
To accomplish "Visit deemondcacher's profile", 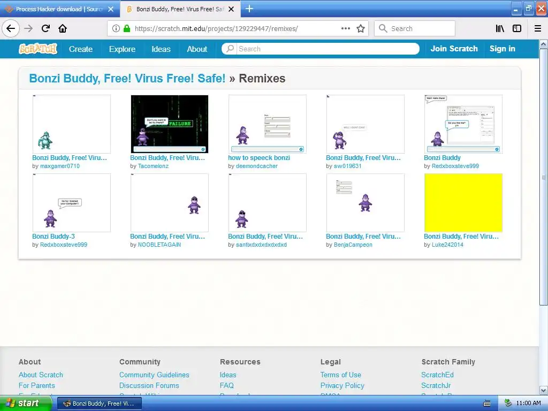I will [256, 166].
